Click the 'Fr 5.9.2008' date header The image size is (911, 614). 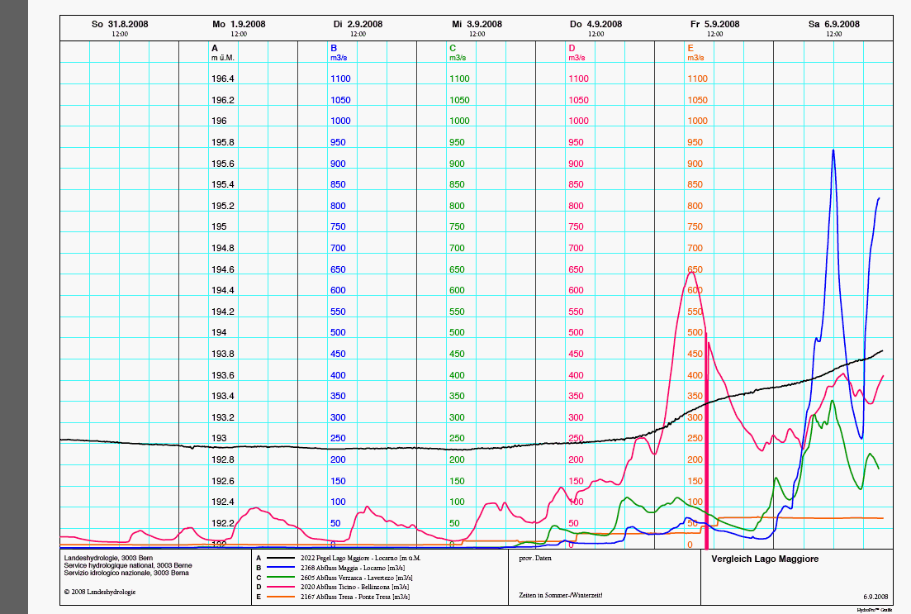[x=715, y=25]
